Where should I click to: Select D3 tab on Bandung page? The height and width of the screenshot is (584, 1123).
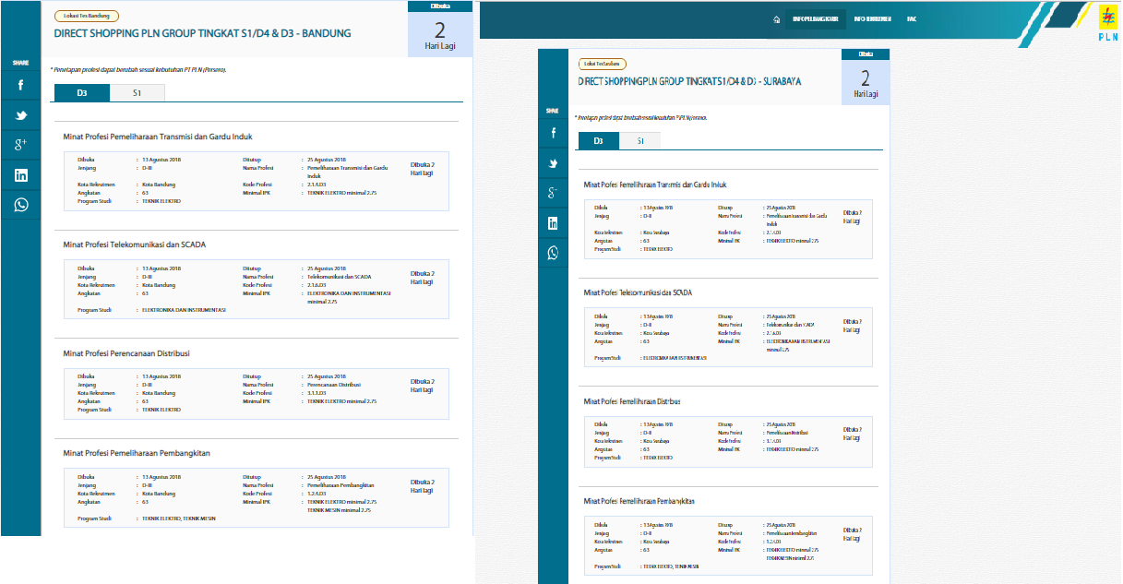coord(81,92)
